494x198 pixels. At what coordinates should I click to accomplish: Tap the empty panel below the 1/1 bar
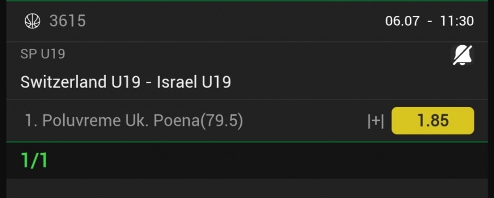click(x=247, y=188)
